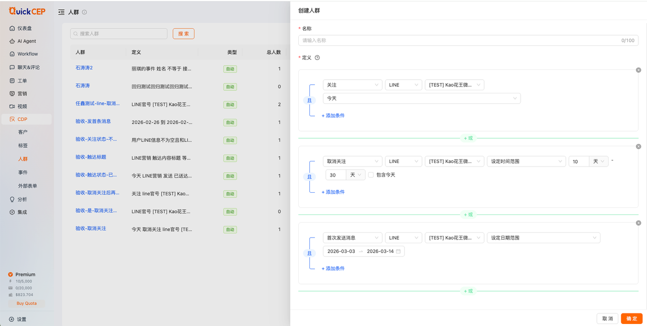Click the 确定 confirm button

631,318
